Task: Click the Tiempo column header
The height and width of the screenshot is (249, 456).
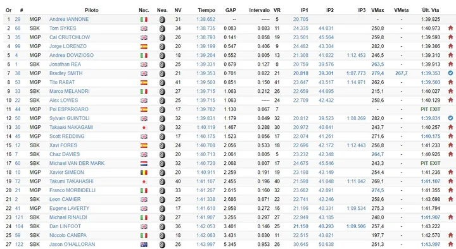Action: click(x=206, y=10)
